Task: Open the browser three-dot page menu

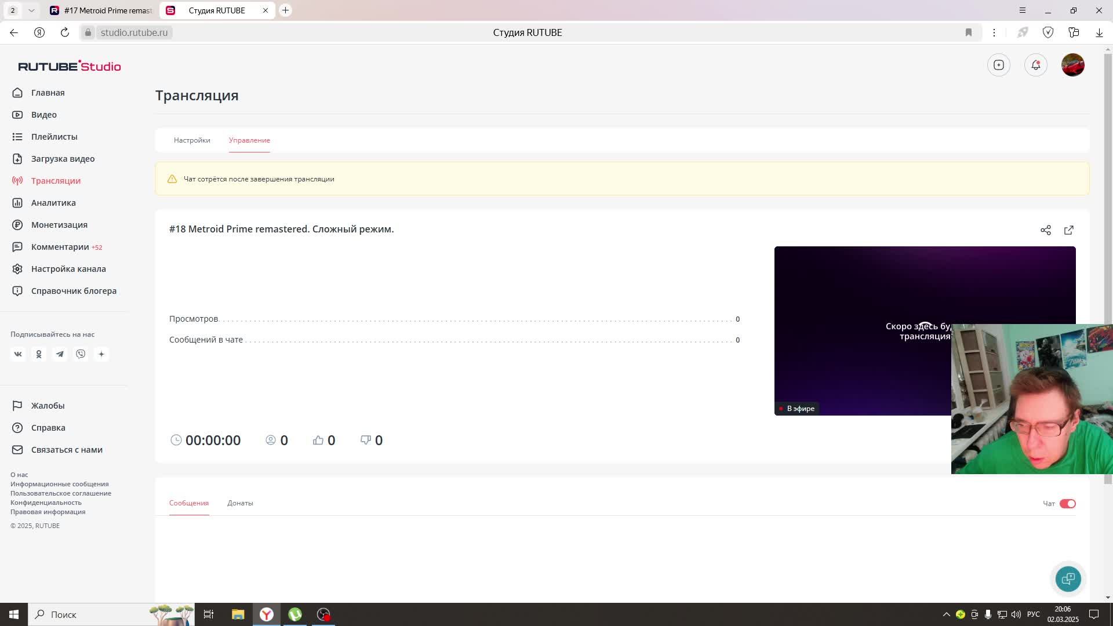Action: (994, 32)
